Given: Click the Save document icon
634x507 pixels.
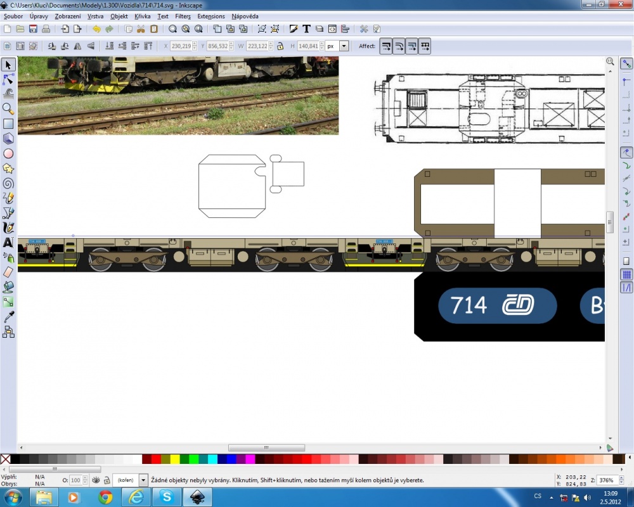Looking at the screenshot, I should coord(33,29).
